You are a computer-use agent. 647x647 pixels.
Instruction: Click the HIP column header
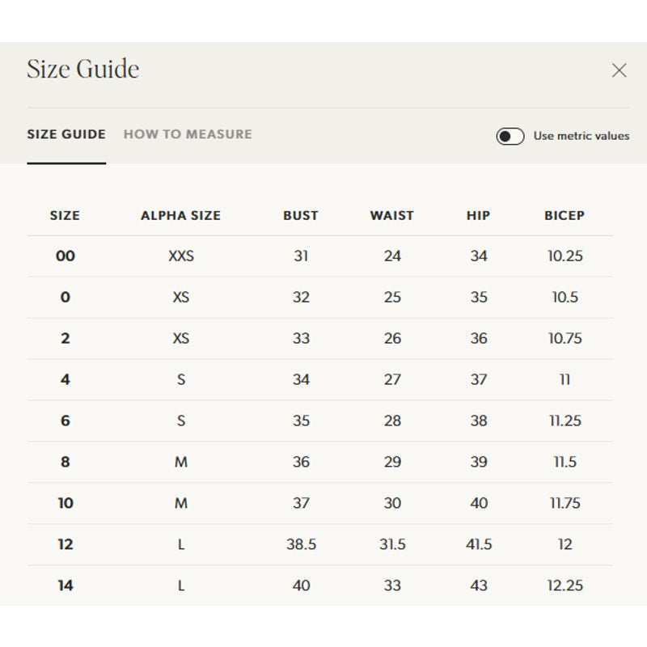tap(478, 215)
